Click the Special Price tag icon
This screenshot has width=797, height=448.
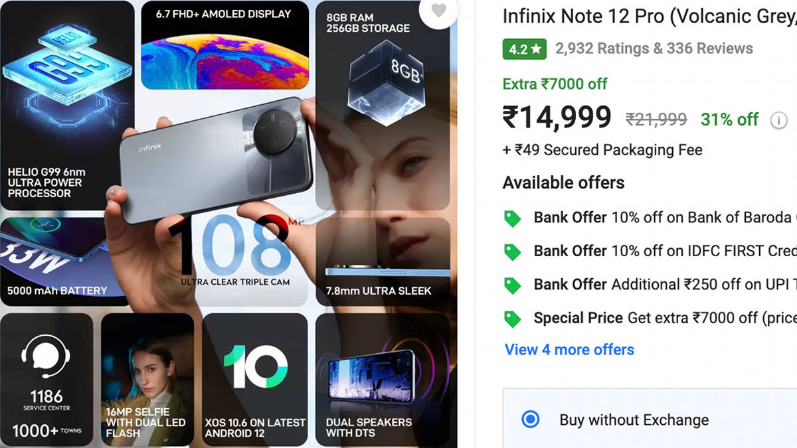(512, 318)
